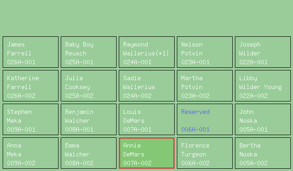The width and height of the screenshot is (293, 171).
Task: Select Nelson Potvin plot 023A-001
Action: [x=205, y=52]
